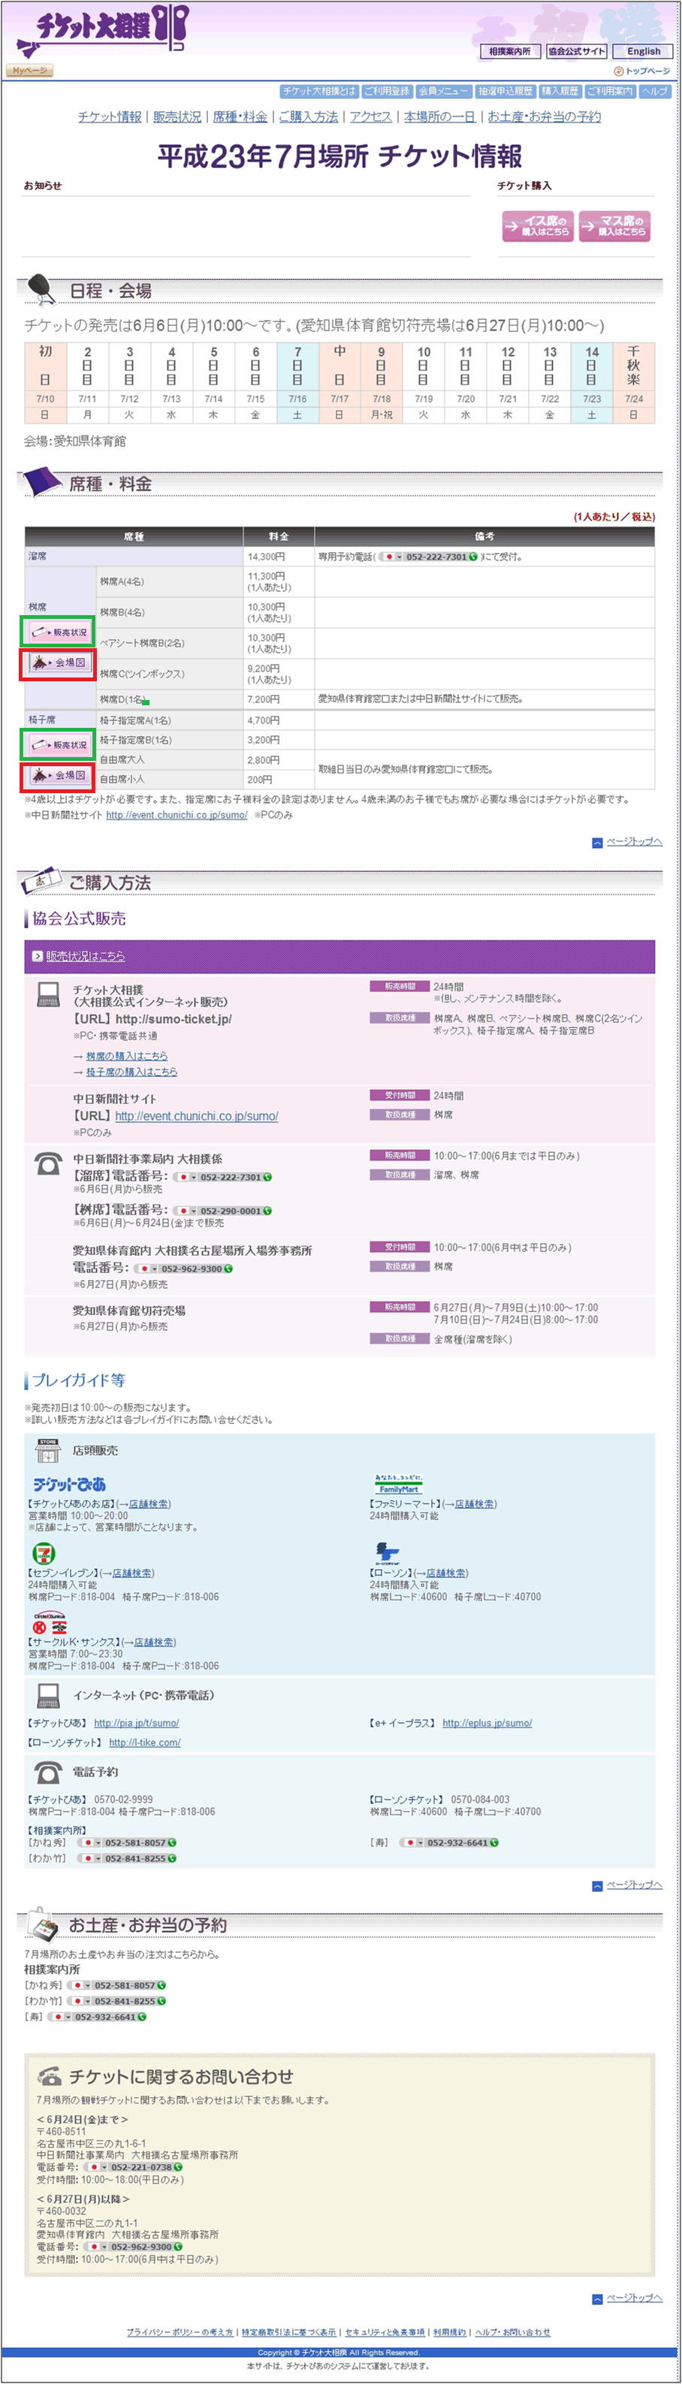Open ヘルプ tab
The width and height of the screenshot is (682, 2384).
coord(654,92)
